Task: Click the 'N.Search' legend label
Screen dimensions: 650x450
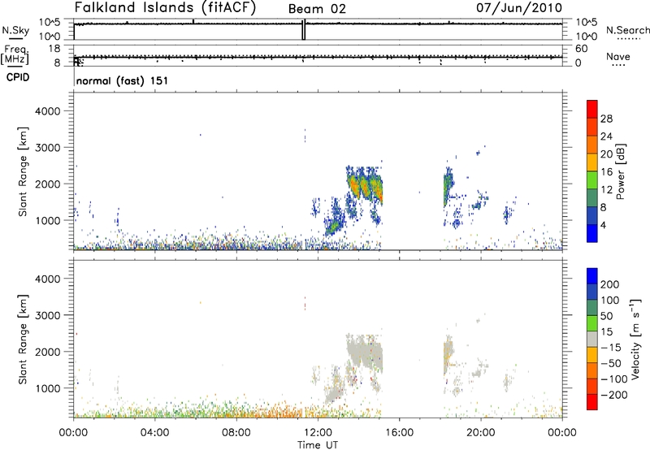Action: (x=627, y=30)
